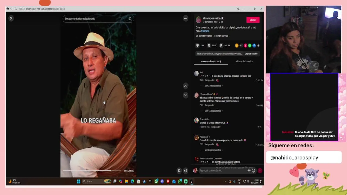Click the autoscroll icon beside the volume button
Screen dimensions: 347x195
(179, 171)
